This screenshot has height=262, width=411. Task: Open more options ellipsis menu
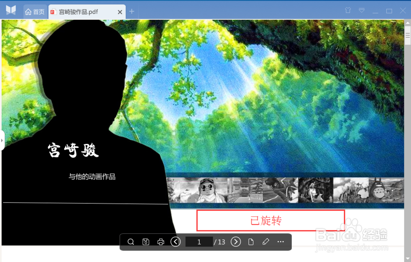(280, 241)
